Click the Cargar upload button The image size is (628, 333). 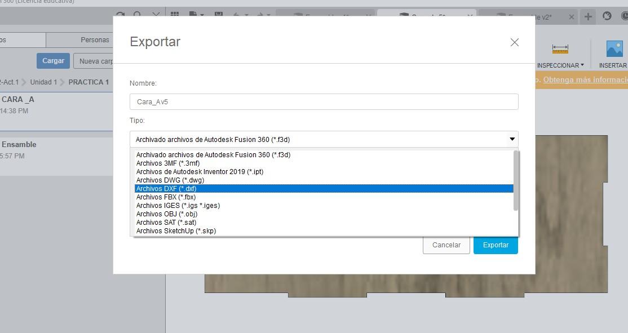point(53,61)
